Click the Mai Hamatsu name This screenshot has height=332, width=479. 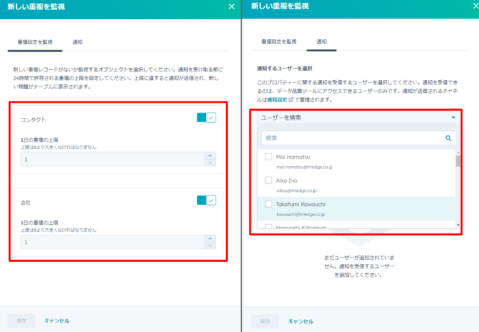click(x=293, y=157)
